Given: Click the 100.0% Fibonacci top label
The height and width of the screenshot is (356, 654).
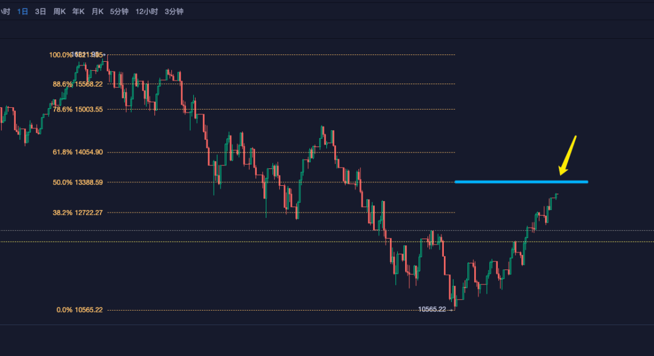Looking at the screenshot, I should 61,55.
